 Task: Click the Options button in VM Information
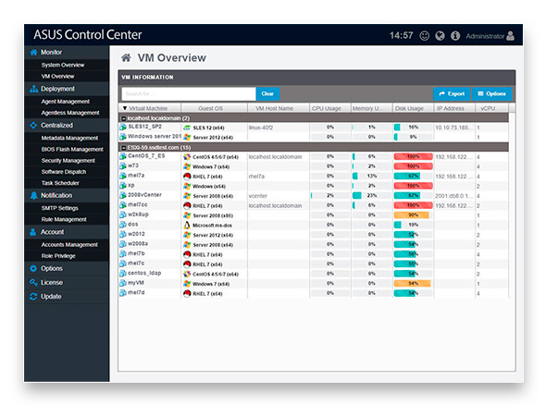[x=491, y=94]
